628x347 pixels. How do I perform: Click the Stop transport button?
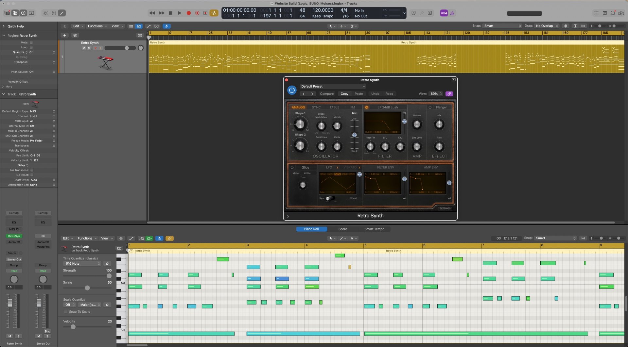[170, 13]
